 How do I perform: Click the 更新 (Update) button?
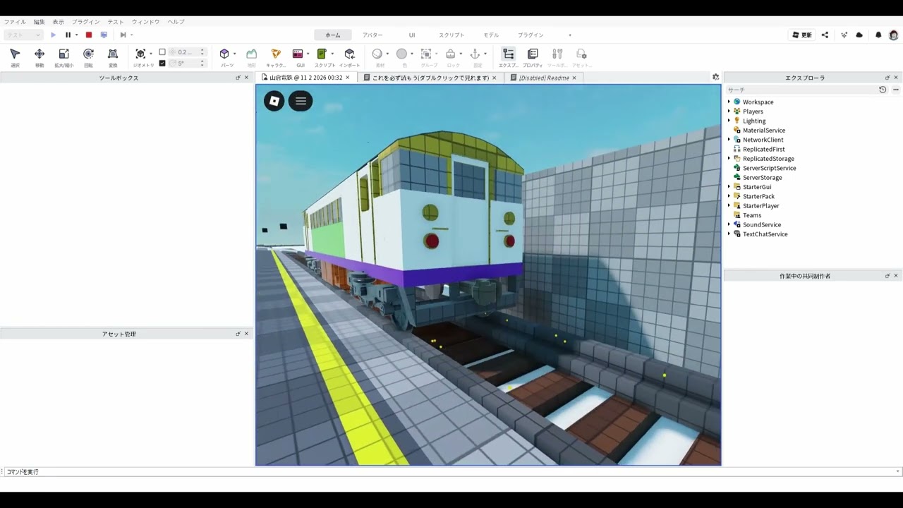click(x=801, y=35)
